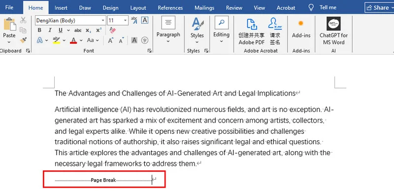
Task: Click Clear All Formatting eraser icon
Action: coord(113,30)
